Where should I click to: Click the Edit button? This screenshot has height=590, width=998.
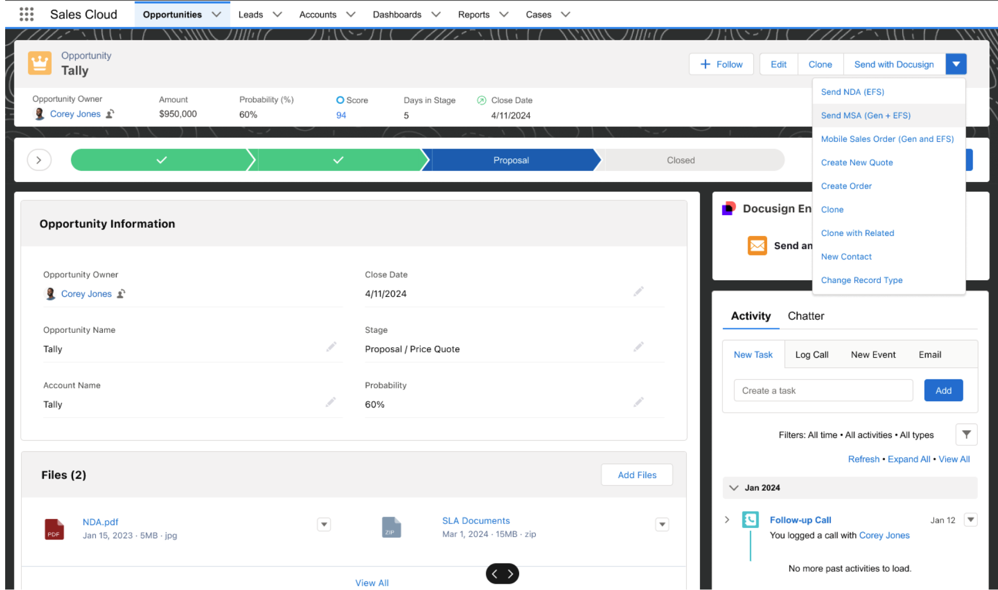779,64
